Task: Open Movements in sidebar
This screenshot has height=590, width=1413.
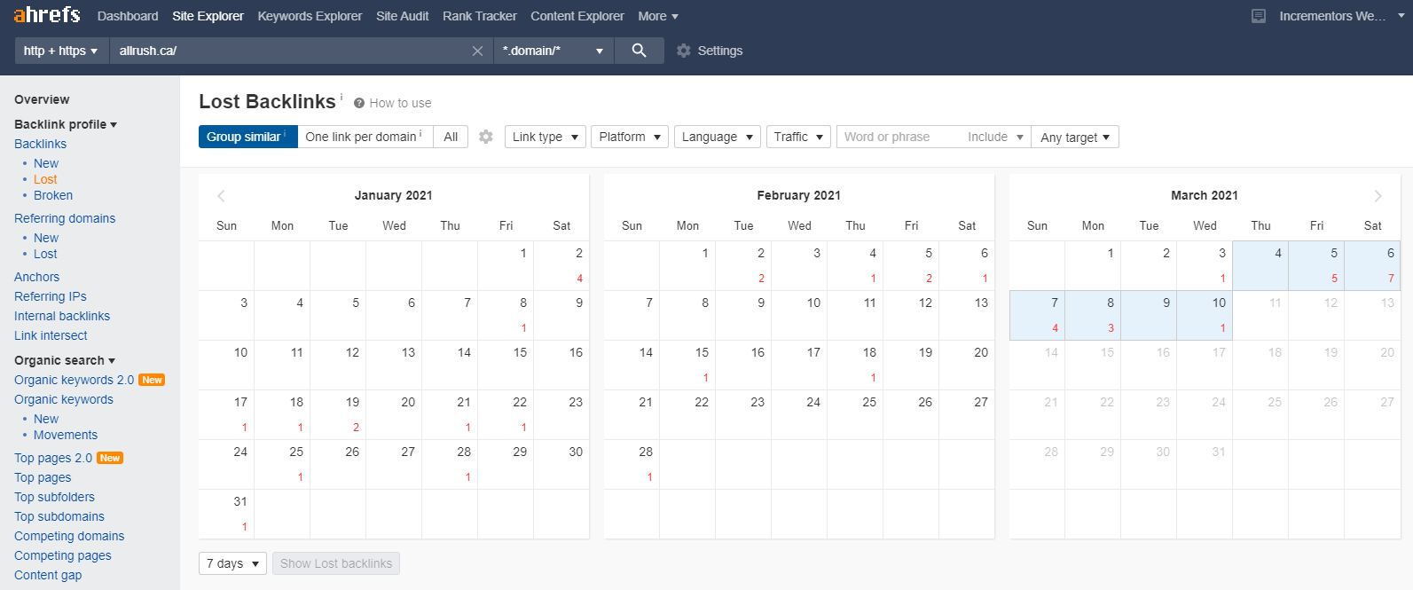Action: [x=66, y=435]
